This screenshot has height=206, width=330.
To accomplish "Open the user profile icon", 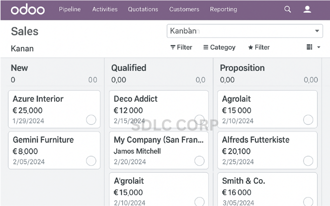I will [307, 9].
